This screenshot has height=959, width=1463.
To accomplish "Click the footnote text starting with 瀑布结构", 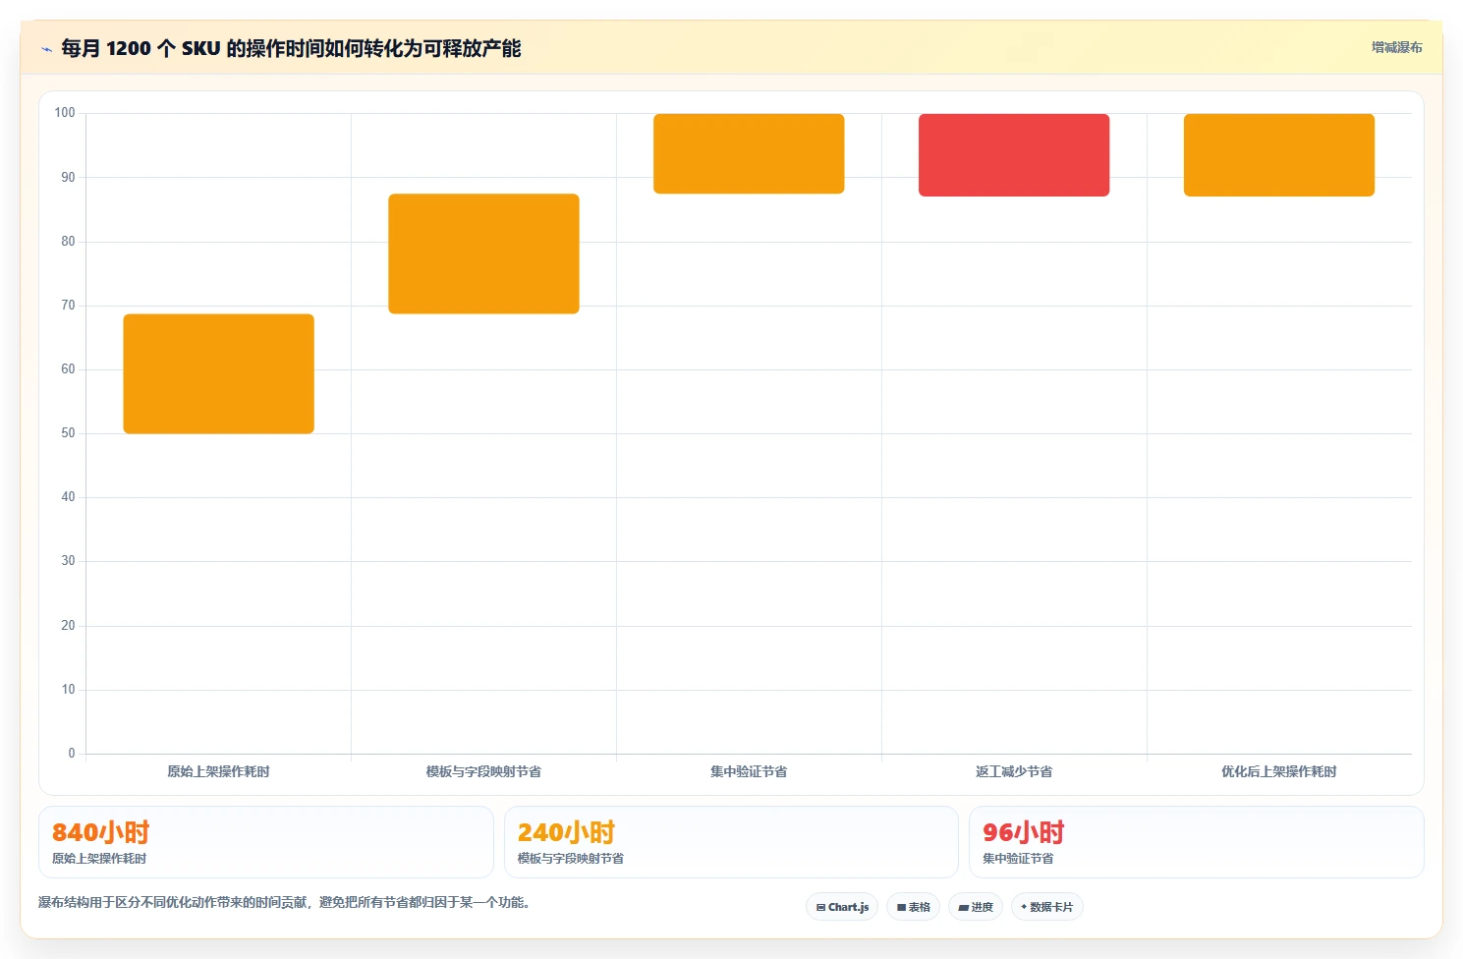I will tap(285, 902).
